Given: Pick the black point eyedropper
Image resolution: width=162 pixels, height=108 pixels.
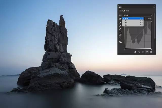Looking at the screenshot, I should point(120,23).
